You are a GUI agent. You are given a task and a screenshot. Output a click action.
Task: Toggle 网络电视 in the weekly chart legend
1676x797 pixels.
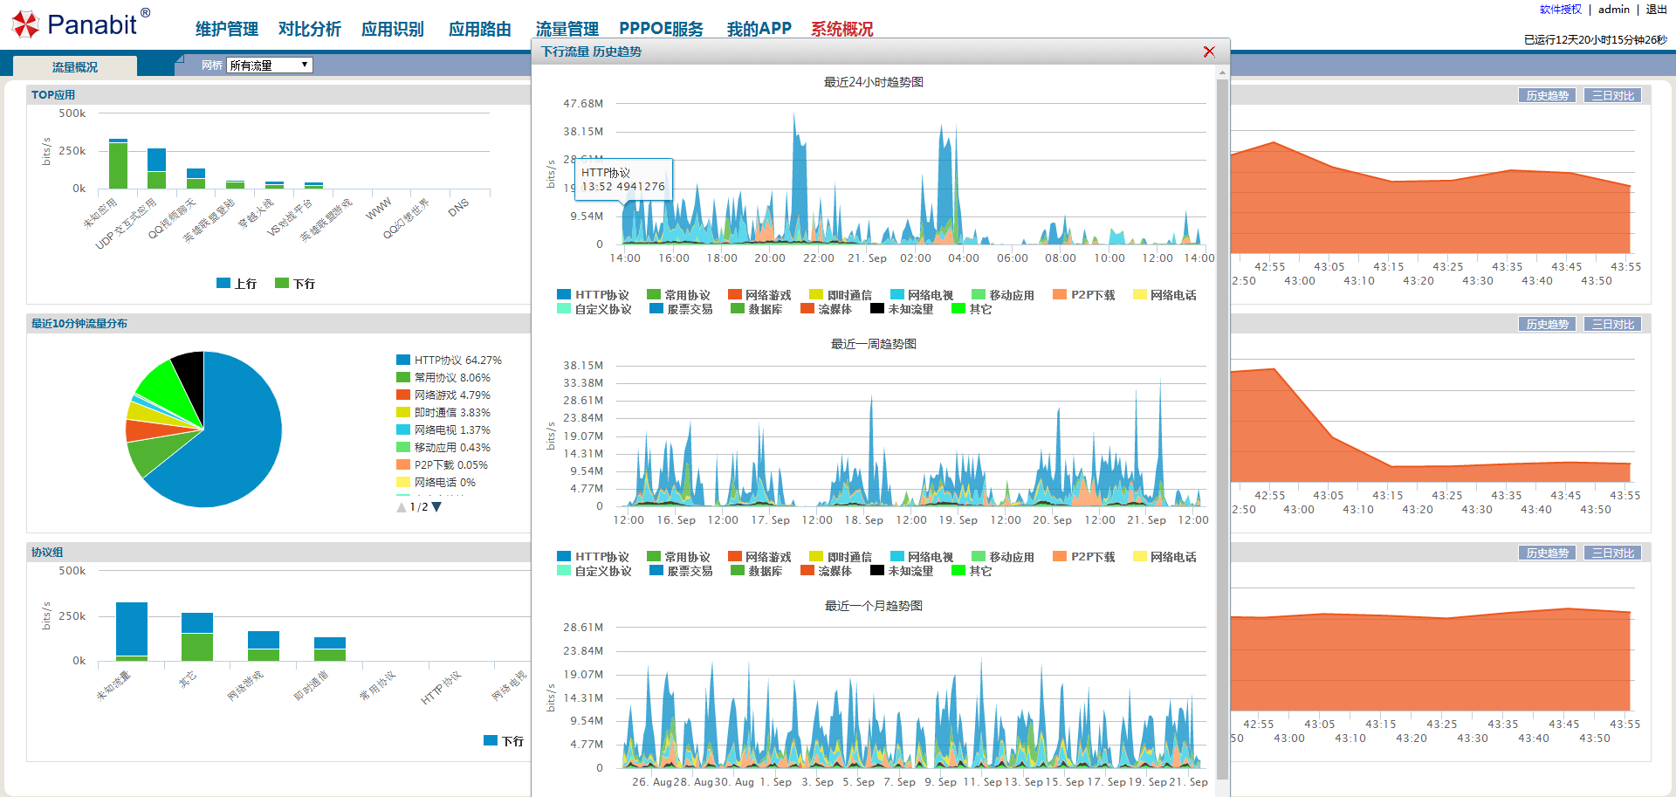922,557
